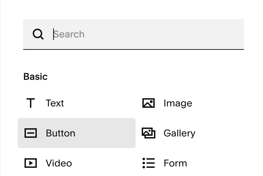Click the magnifying glass search icon

tap(38, 34)
